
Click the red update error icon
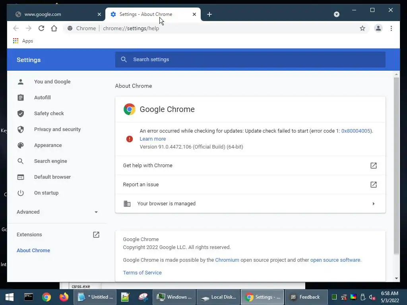[129, 139]
